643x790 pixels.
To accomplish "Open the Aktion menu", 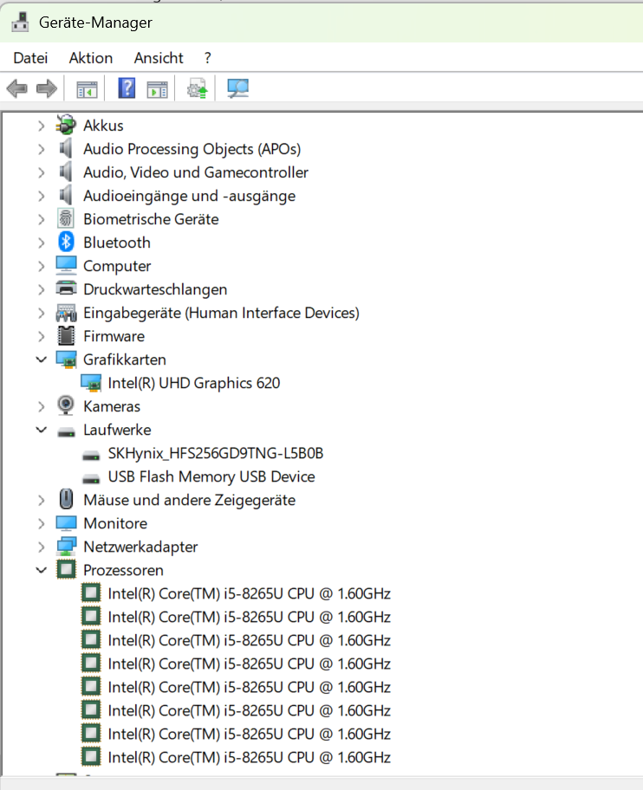I will tap(91, 58).
